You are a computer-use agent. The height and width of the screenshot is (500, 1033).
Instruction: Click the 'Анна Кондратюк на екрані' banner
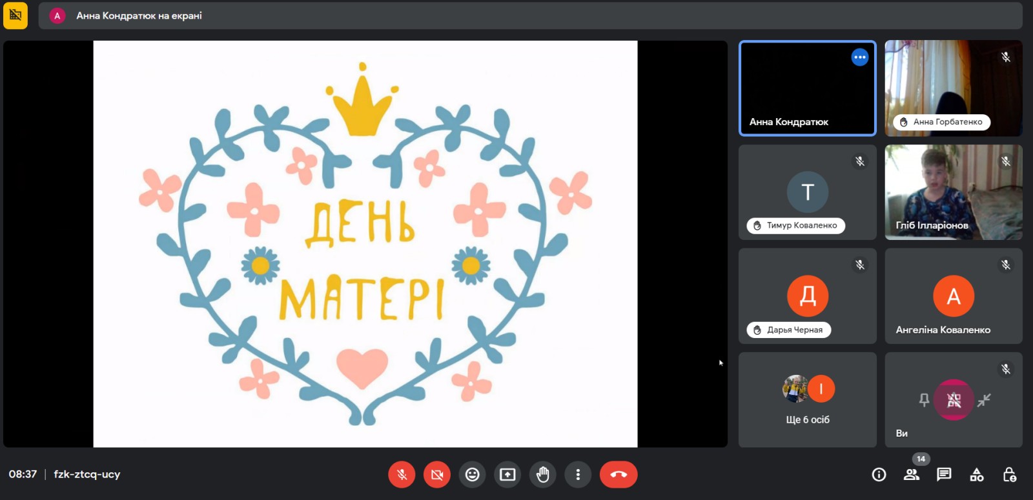[x=139, y=15]
